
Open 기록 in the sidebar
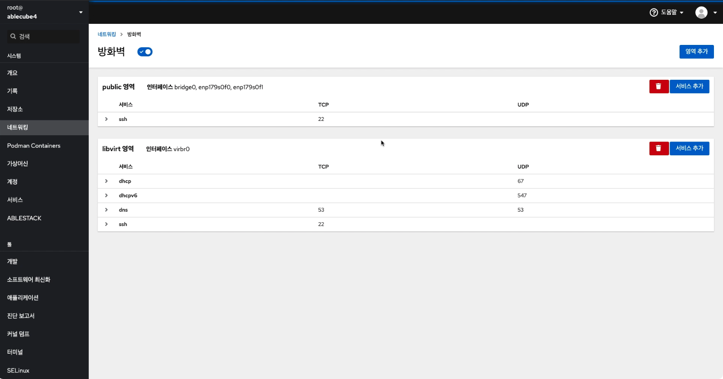click(x=44, y=91)
